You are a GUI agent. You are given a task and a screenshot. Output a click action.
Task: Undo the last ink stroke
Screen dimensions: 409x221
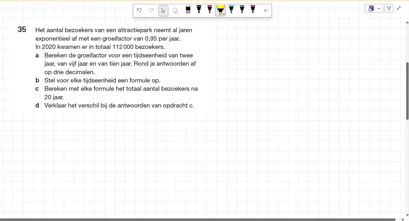(x=139, y=10)
